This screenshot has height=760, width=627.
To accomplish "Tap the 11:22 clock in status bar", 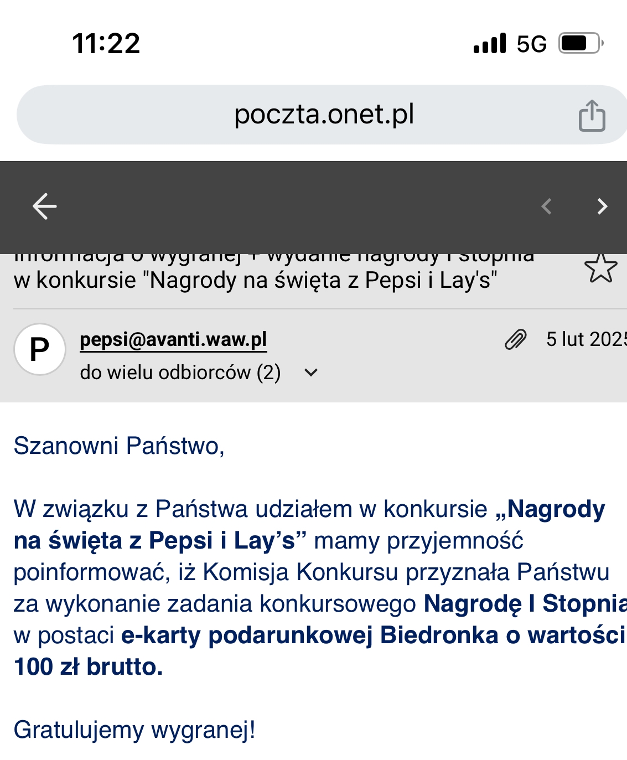I will pyautogui.click(x=106, y=43).
